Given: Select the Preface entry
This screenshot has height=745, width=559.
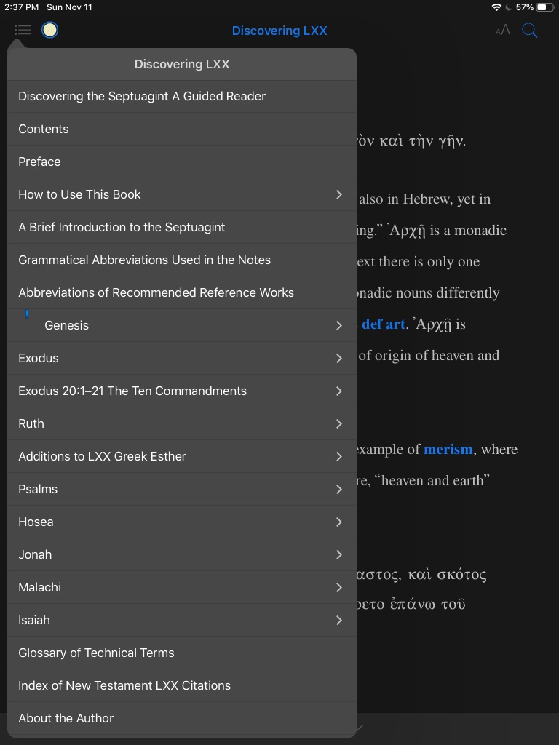Looking at the screenshot, I should (39, 162).
